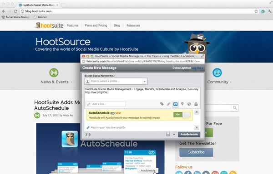The height and width of the screenshot is (174, 273).
Task: Click the Community globe icon
Action: pos(217,72)
